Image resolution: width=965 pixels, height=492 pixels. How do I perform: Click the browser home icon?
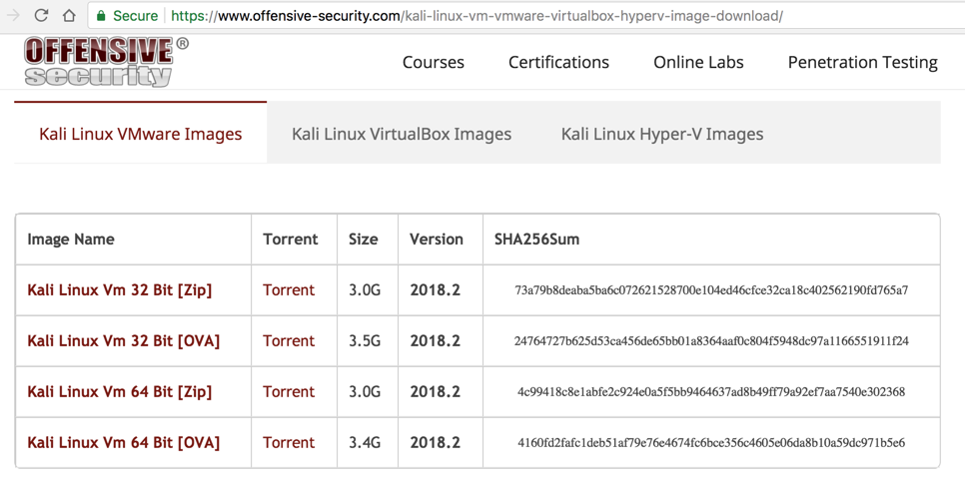69,16
